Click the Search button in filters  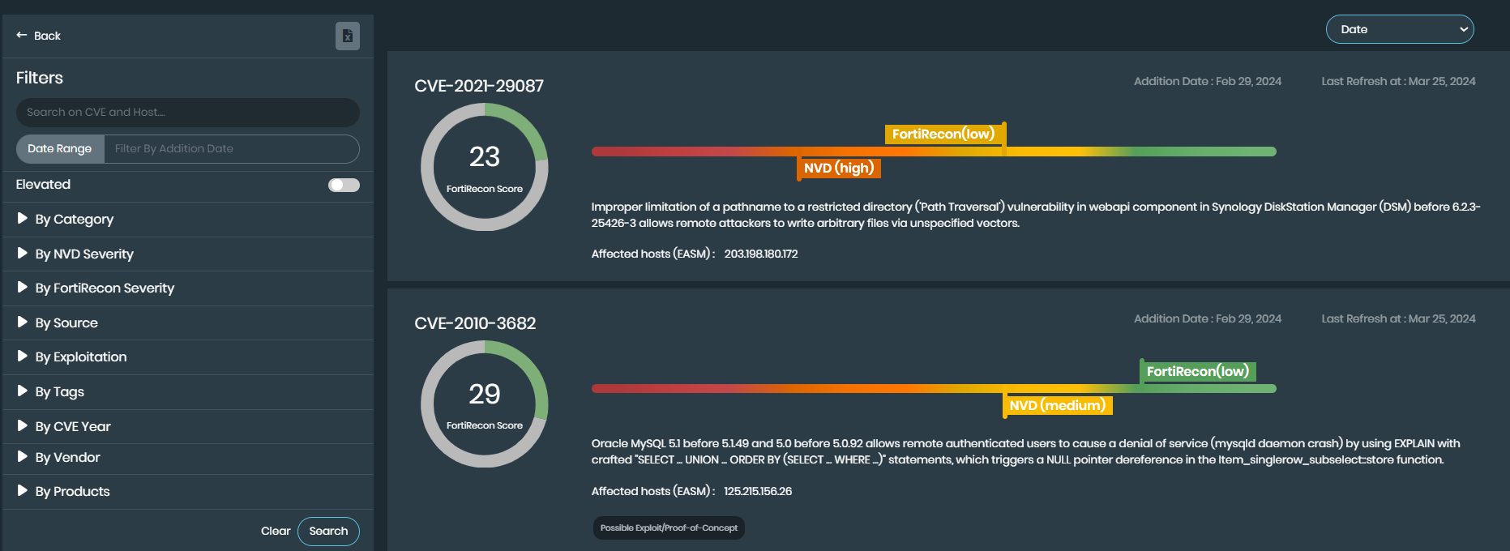point(328,532)
